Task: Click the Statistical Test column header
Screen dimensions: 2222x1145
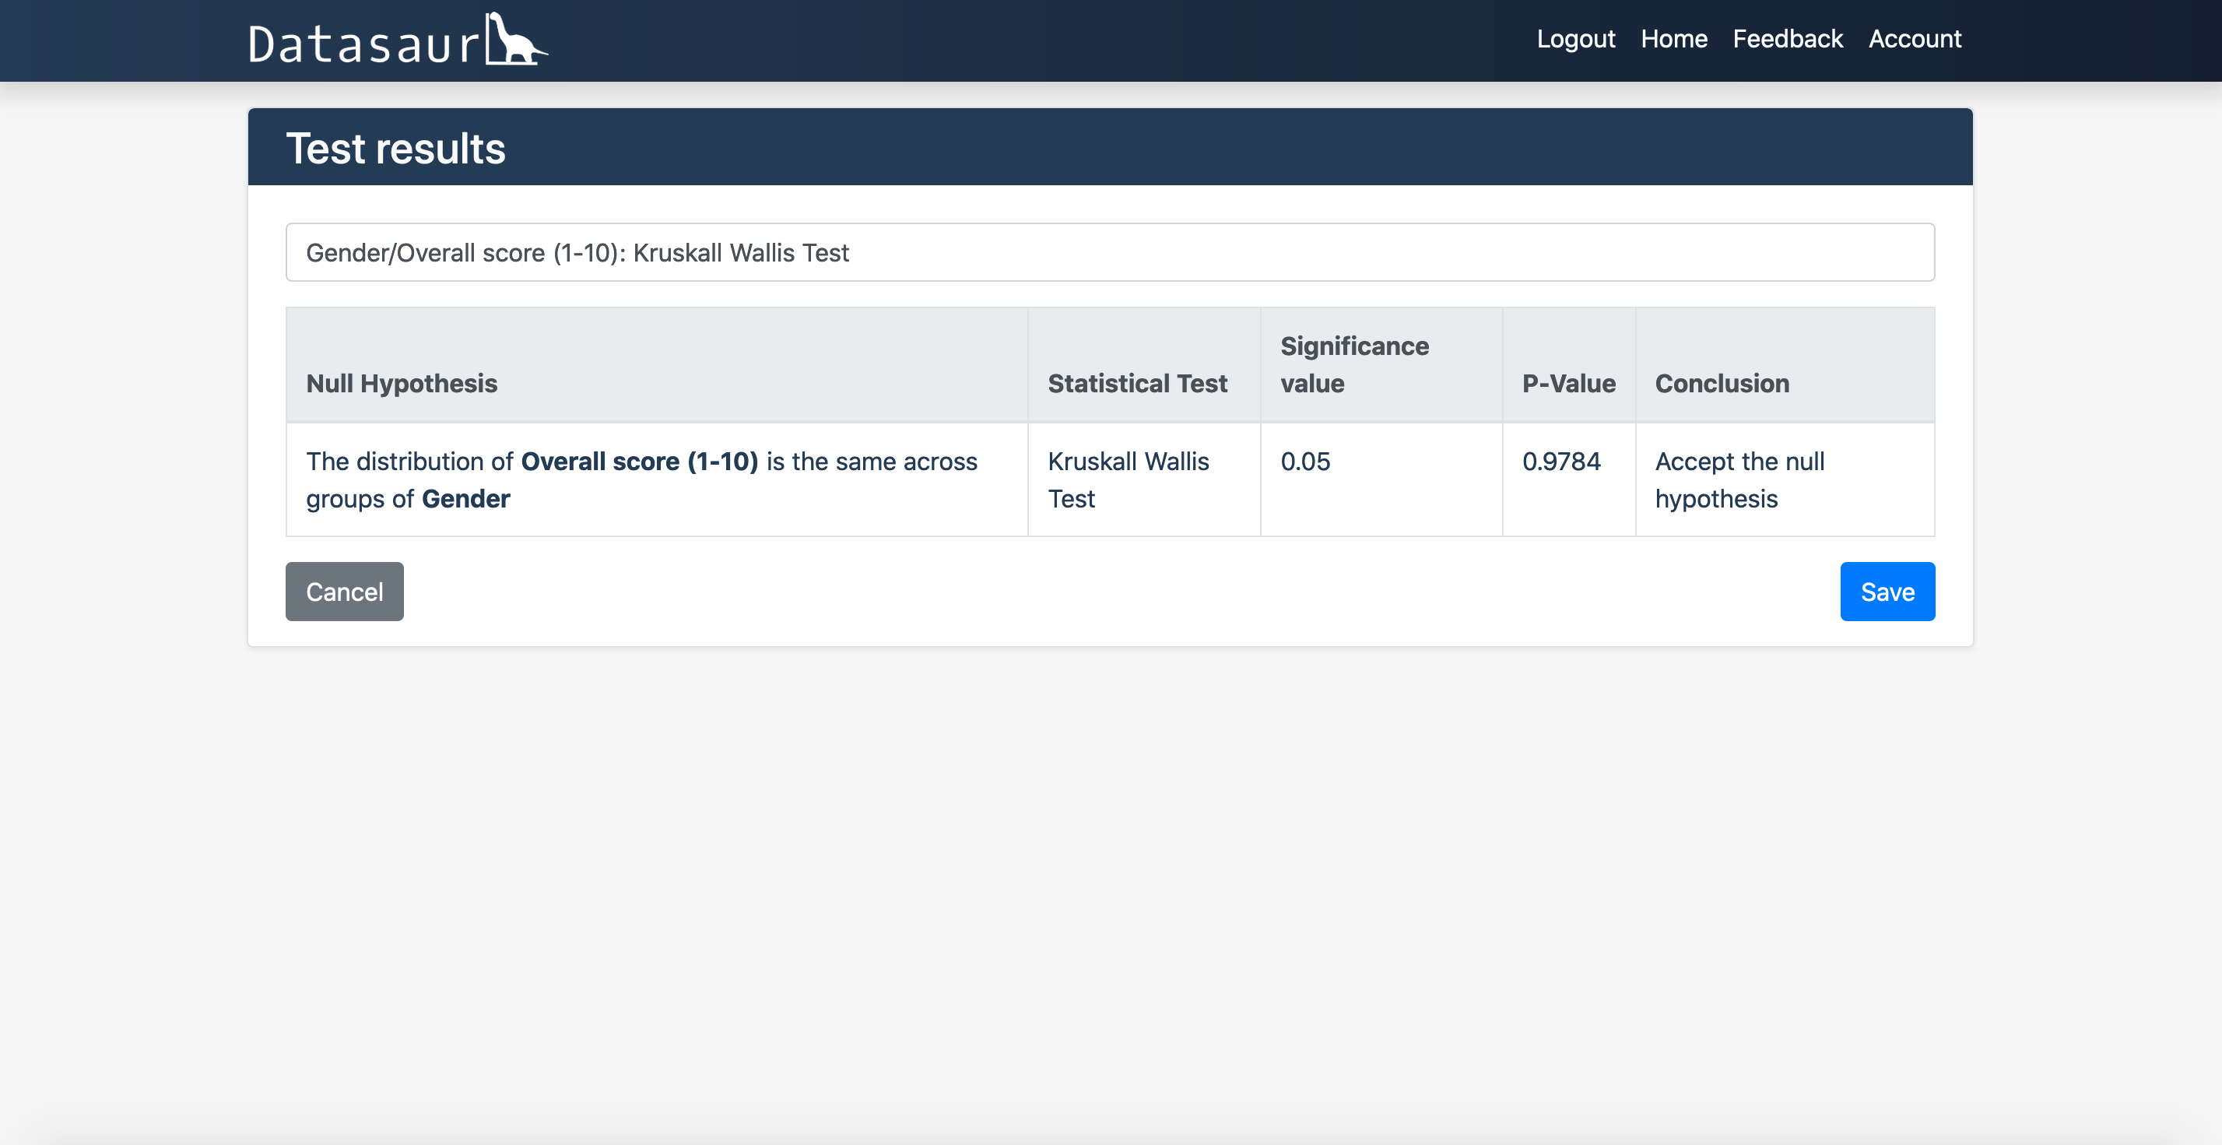Action: 1137,383
